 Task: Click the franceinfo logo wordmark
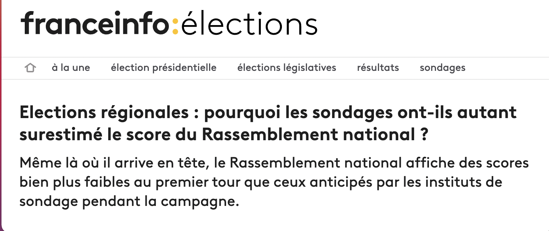click(95, 23)
